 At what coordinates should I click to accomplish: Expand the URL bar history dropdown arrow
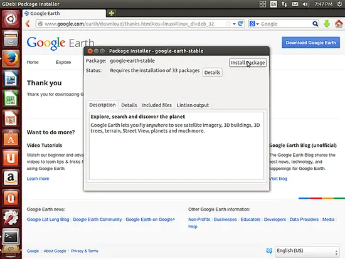tap(235, 24)
